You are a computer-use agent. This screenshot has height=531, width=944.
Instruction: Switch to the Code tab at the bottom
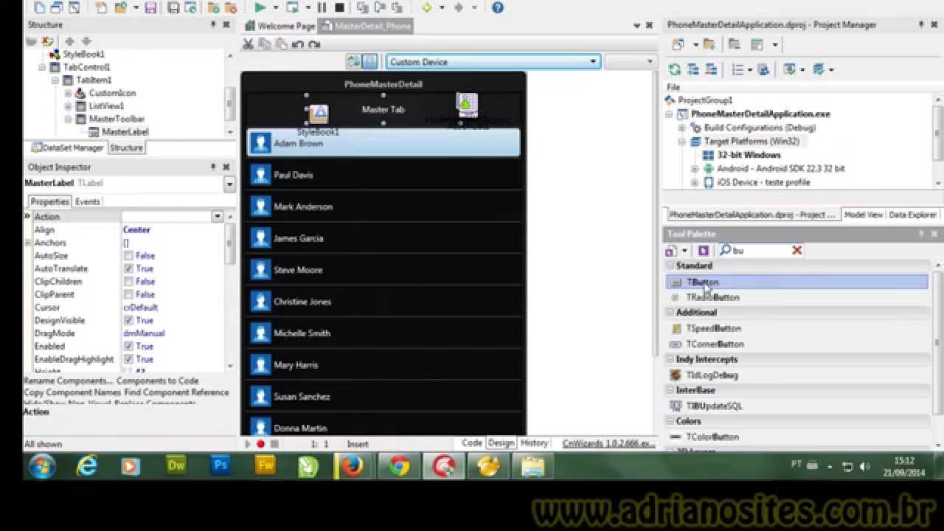coord(471,443)
